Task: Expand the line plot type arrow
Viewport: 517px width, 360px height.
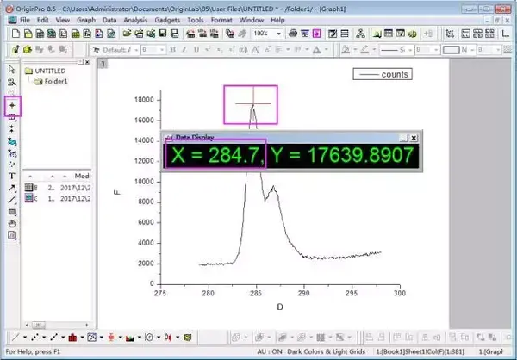Action: tap(25, 338)
